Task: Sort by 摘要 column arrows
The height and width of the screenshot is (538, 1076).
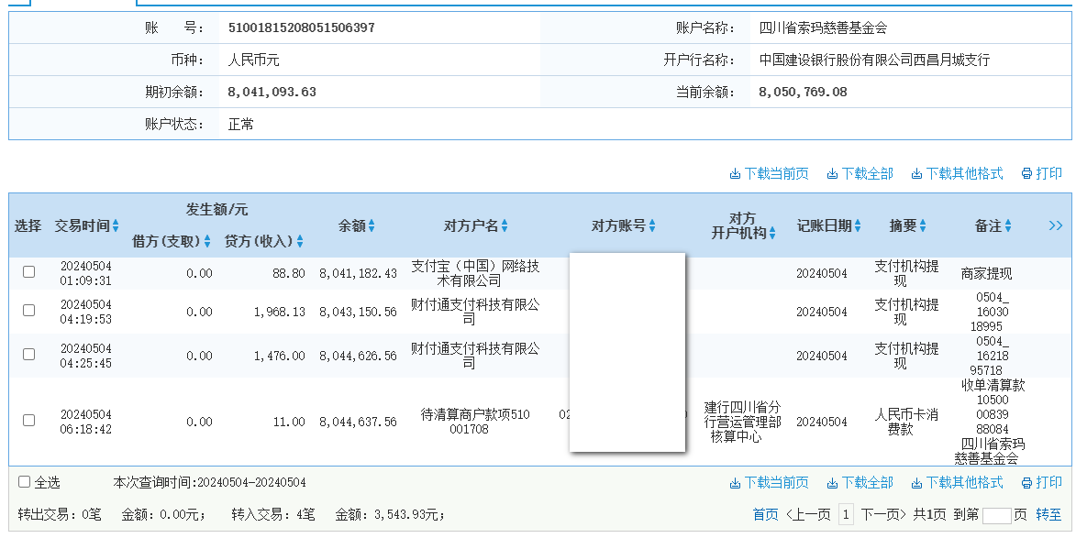Action: (922, 225)
